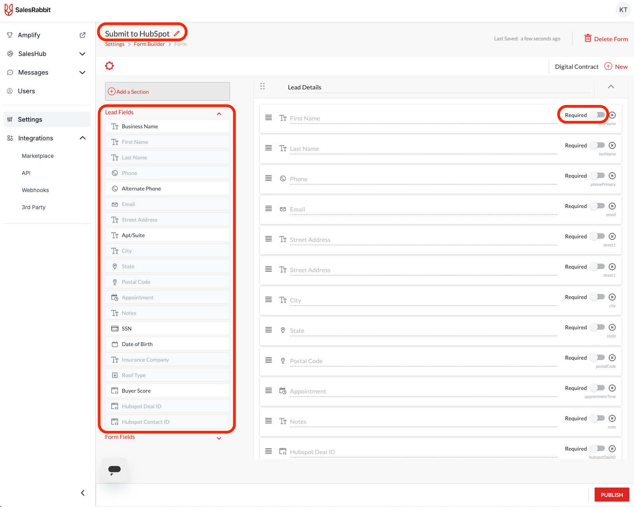Toggle Required for Last Name
634x507 pixels.
(x=597, y=145)
